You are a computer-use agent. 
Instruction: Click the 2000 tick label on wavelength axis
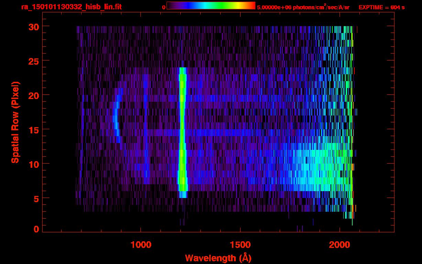[340, 245]
